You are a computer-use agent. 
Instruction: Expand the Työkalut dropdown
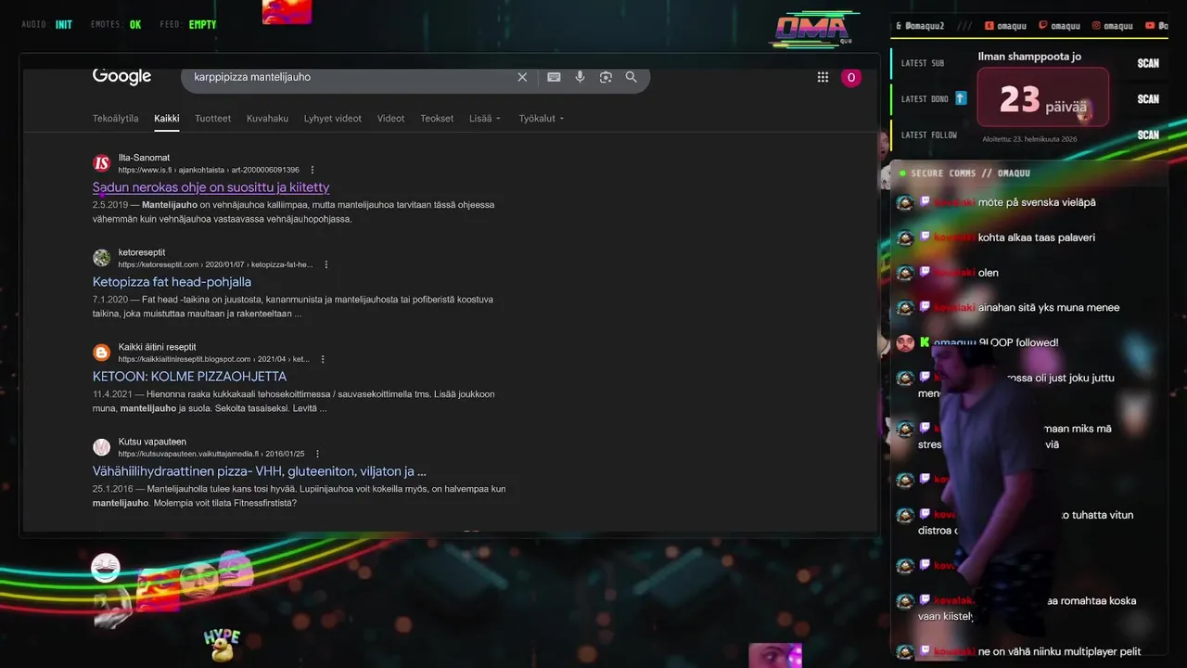coord(542,119)
